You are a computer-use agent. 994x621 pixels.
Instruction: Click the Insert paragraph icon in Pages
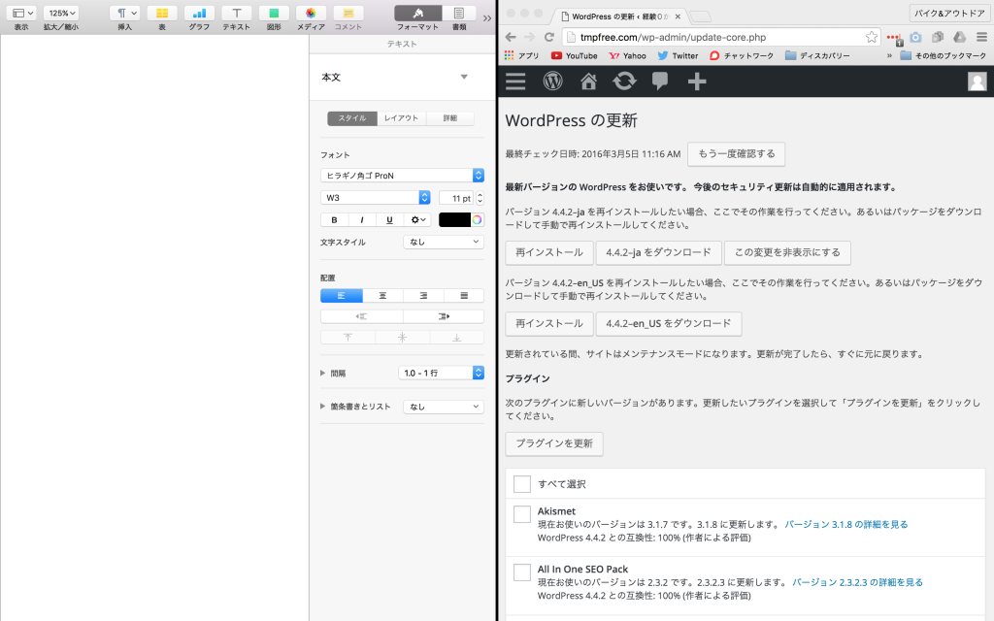point(125,13)
